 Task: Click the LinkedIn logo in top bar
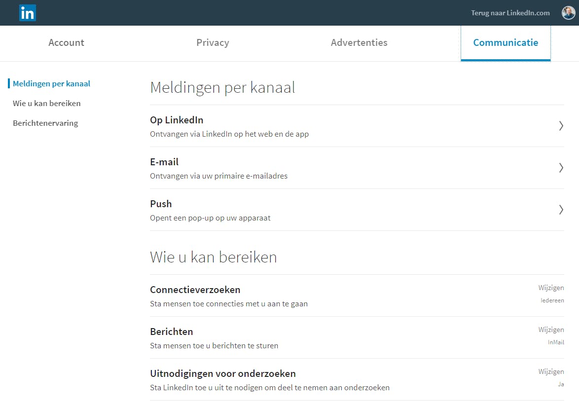coord(28,13)
